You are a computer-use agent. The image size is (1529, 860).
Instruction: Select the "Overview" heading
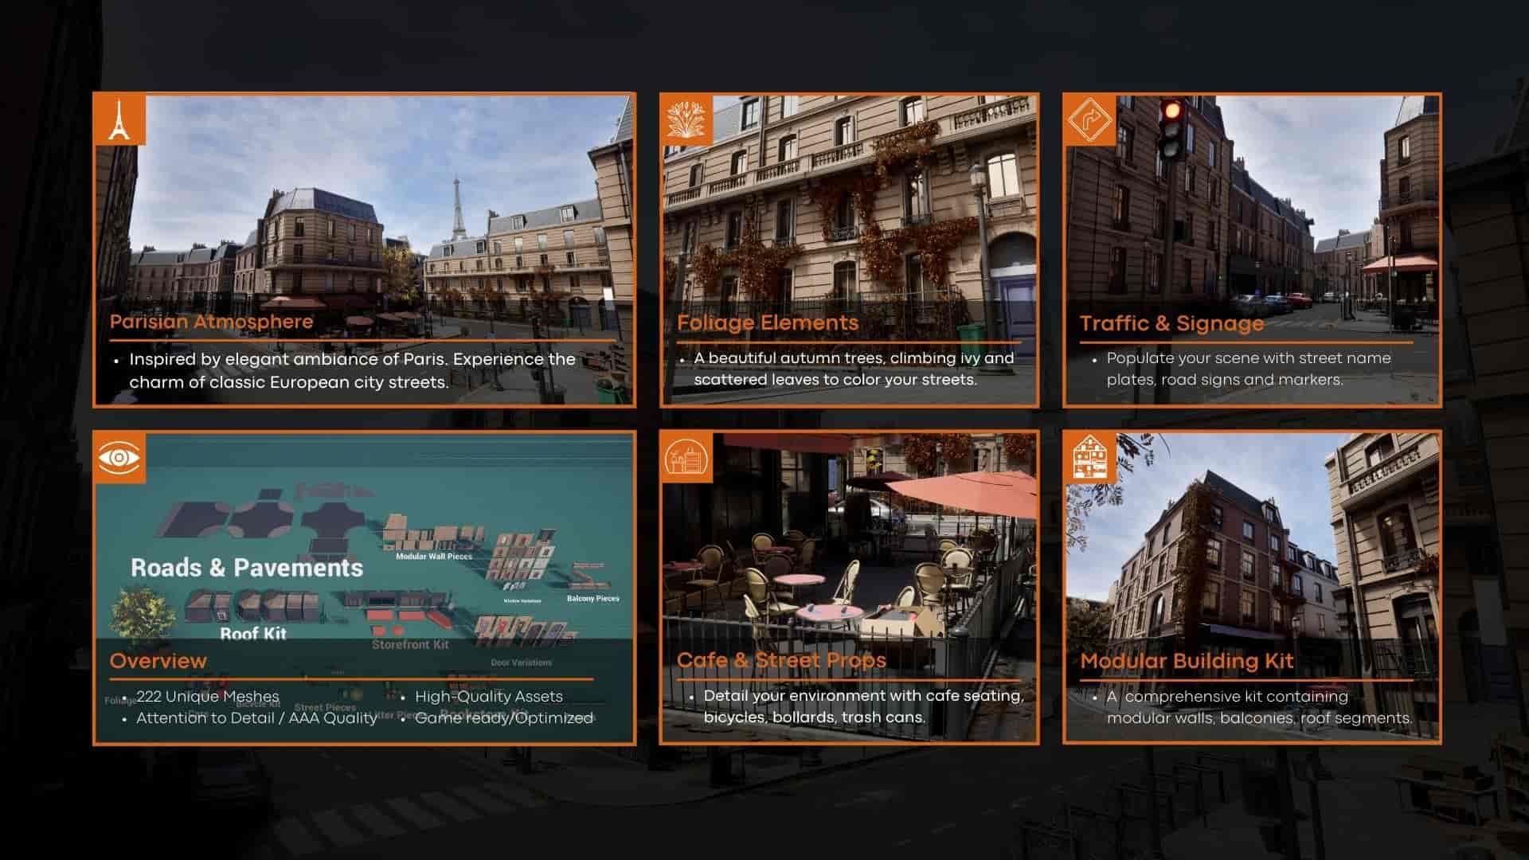point(158,661)
